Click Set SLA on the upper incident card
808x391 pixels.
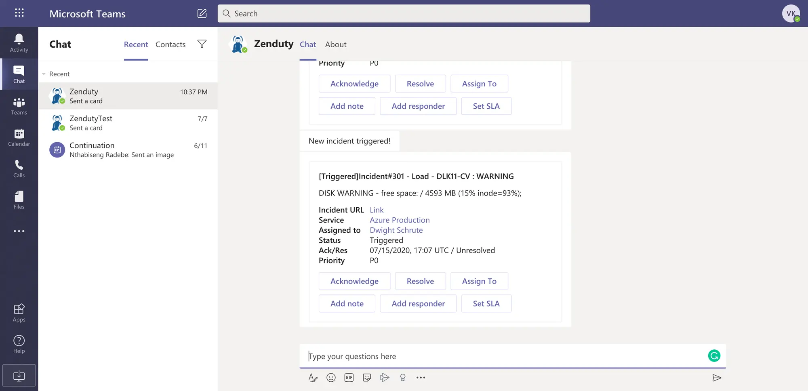click(x=486, y=106)
